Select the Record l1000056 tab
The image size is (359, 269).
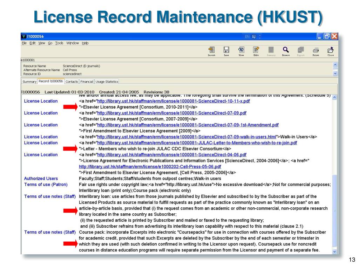pyautogui.click(x=50, y=81)
